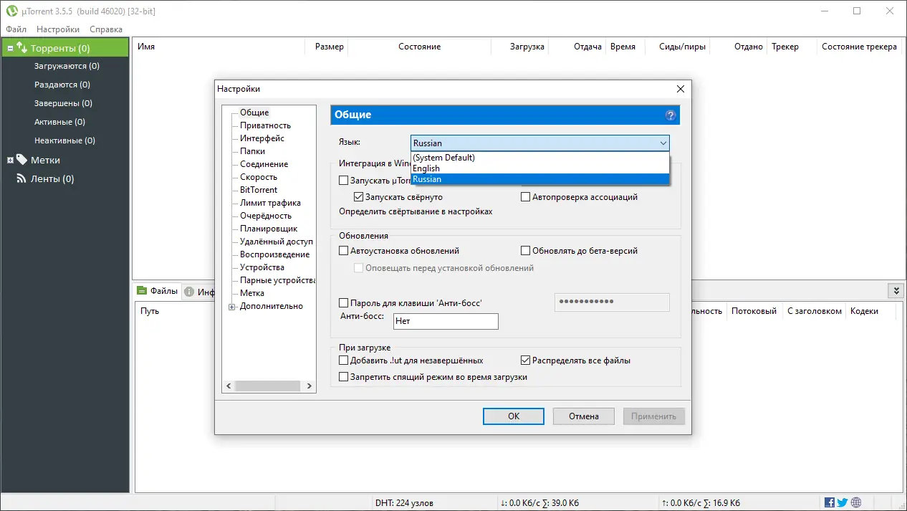Toggle the Запускать µTorrent checkbox

point(343,181)
